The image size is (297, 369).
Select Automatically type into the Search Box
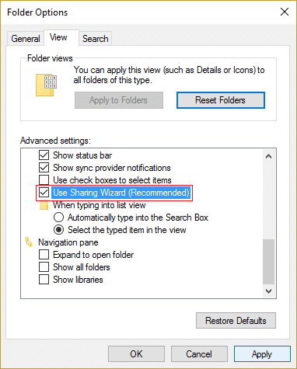(58, 218)
